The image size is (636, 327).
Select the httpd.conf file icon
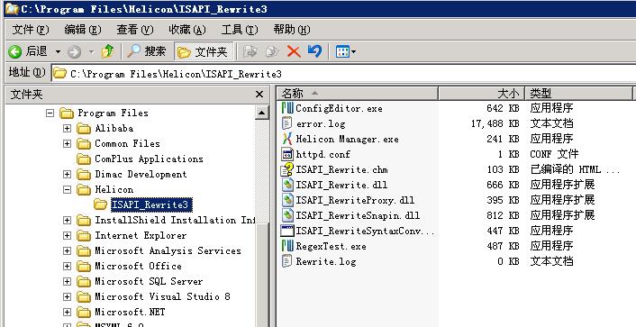287,154
